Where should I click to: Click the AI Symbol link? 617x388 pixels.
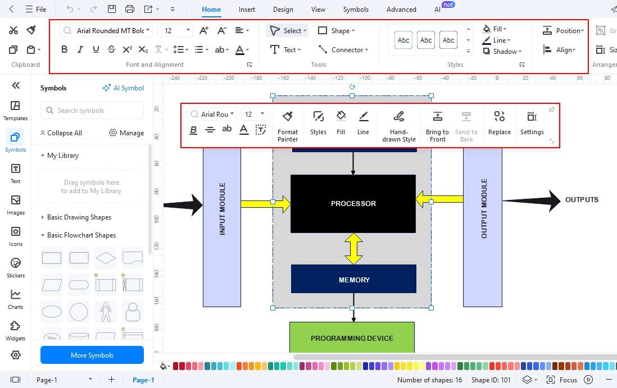point(123,88)
